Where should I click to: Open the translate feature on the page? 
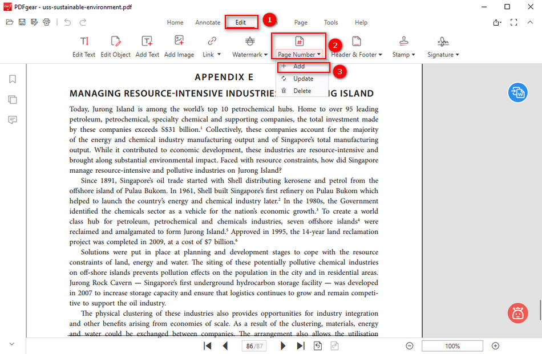point(518,92)
